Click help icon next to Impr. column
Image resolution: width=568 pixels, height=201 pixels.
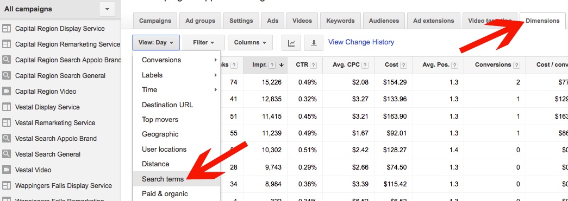[272, 66]
